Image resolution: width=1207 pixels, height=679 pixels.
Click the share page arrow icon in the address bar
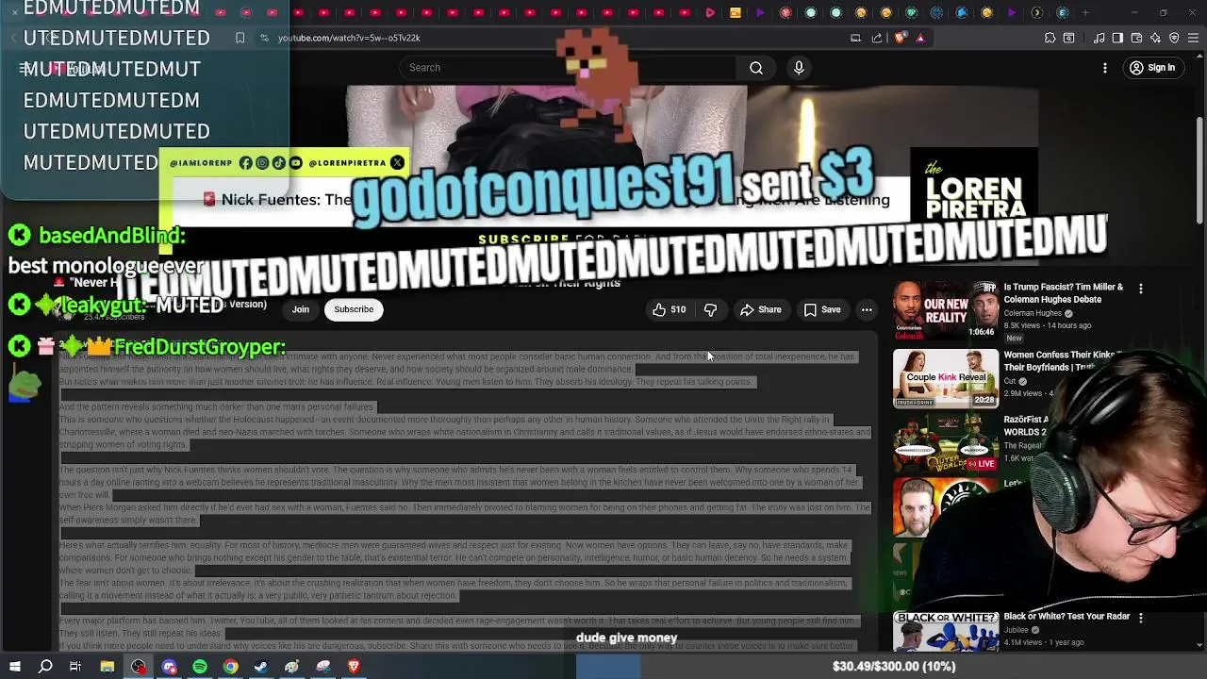point(877,38)
